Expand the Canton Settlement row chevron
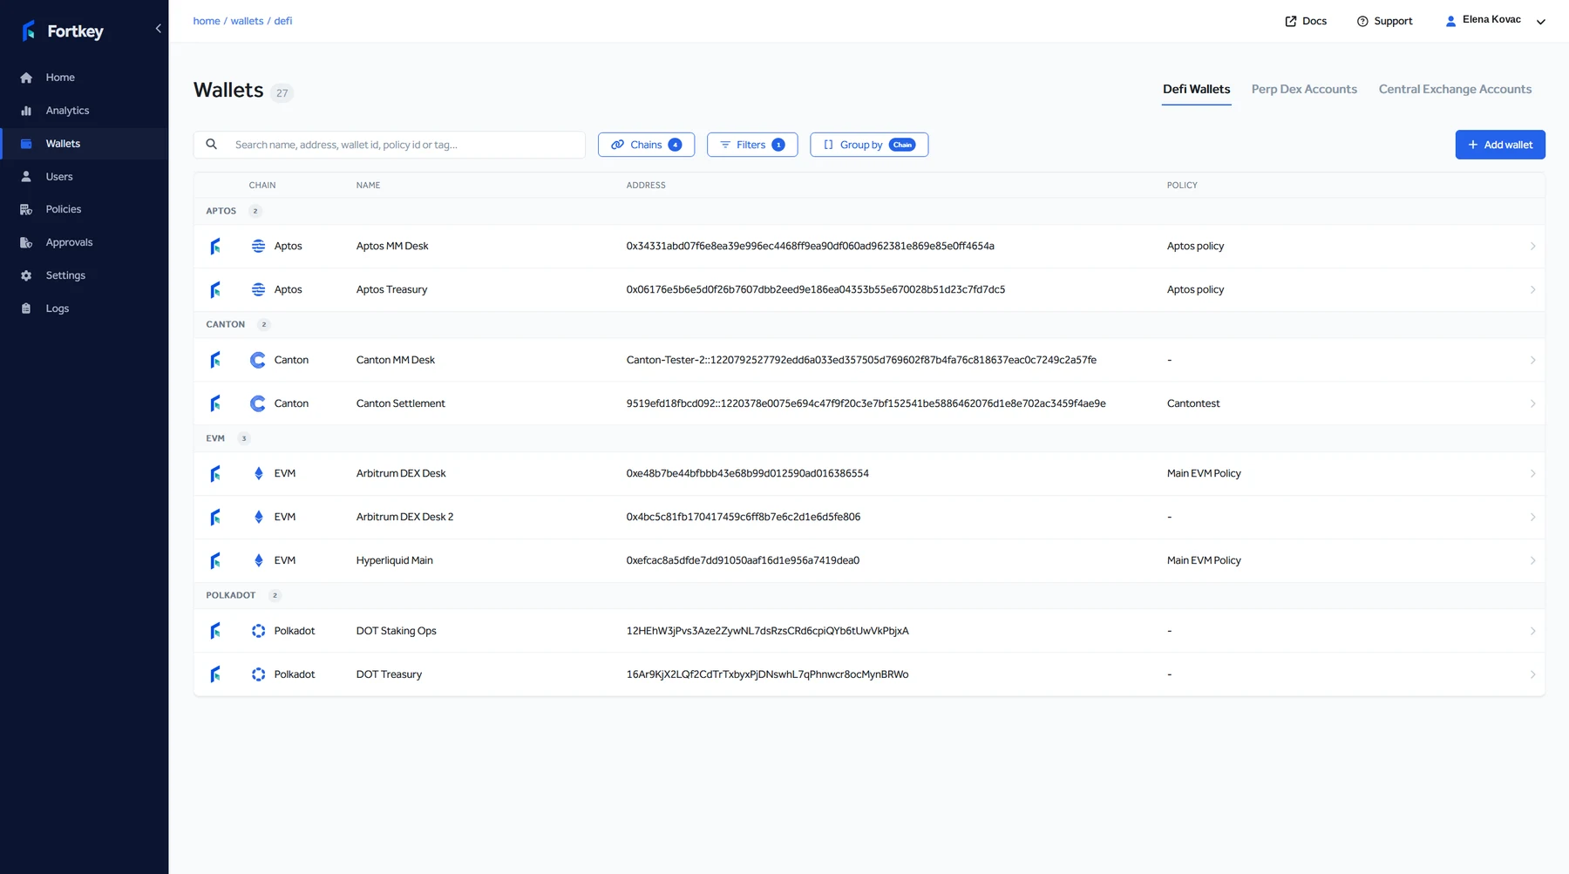 pyautogui.click(x=1532, y=403)
